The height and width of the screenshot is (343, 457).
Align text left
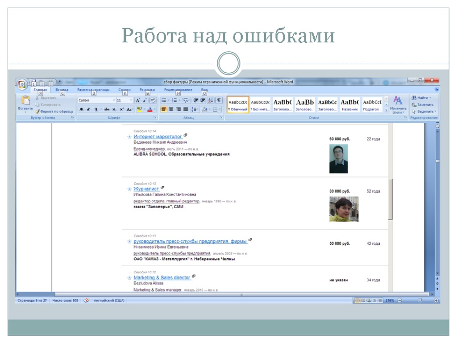click(x=164, y=109)
